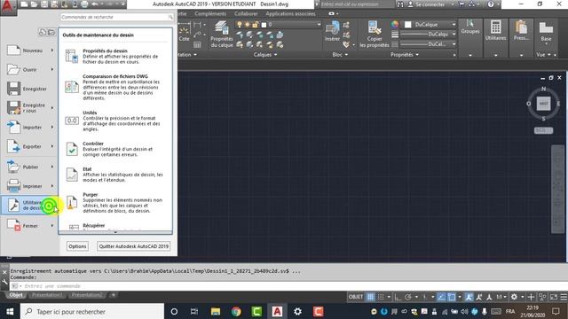The height and width of the screenshot is (319, 568).
Task: Launch Comparaison de fichiers DWG
Action: tap(115, 87)
